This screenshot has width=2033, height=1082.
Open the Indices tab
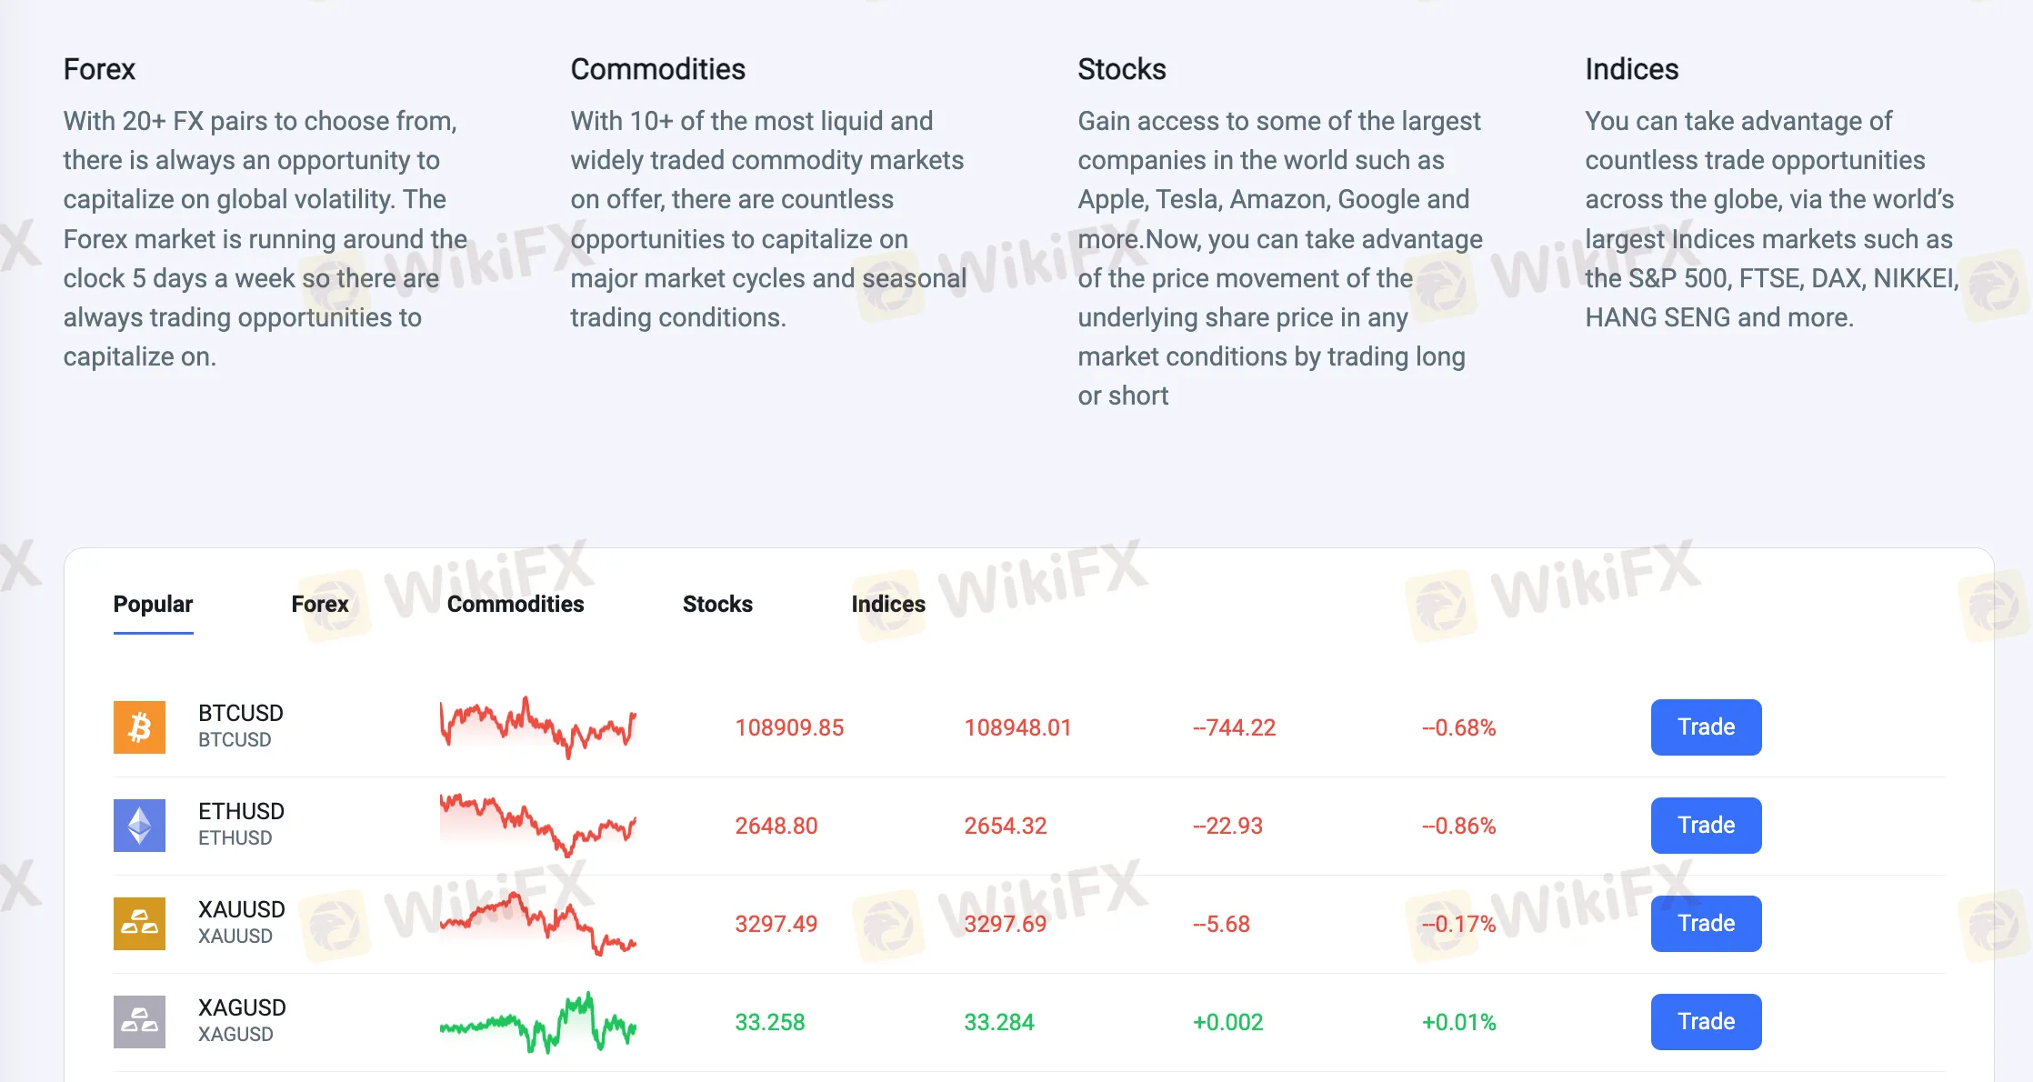(x=887, y=604)
